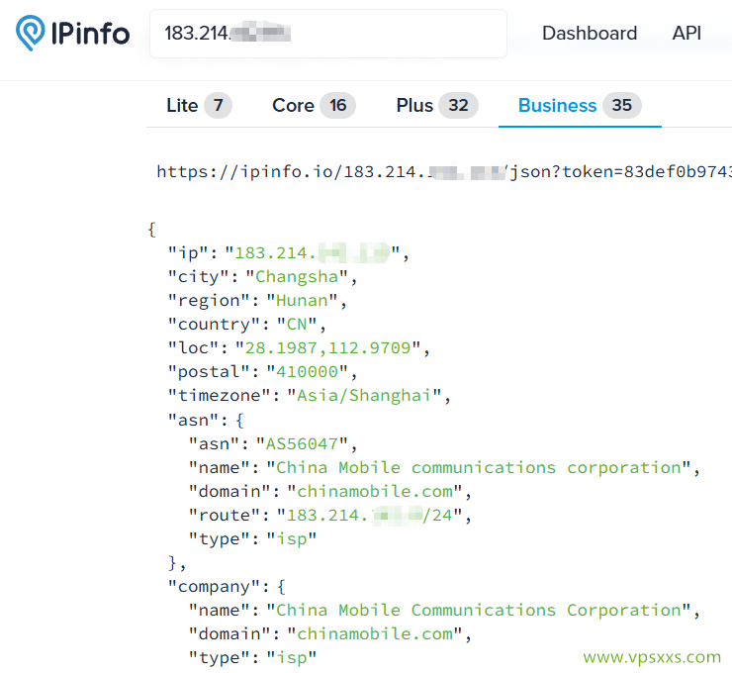The image size is (732, 673).
Task: Click the "company" object key
Action: 215,587
